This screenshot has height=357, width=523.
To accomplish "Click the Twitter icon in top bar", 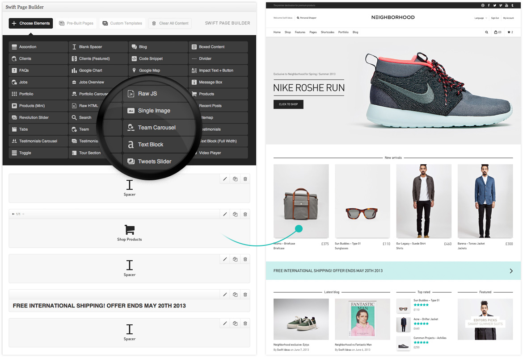I will (494, 5).
